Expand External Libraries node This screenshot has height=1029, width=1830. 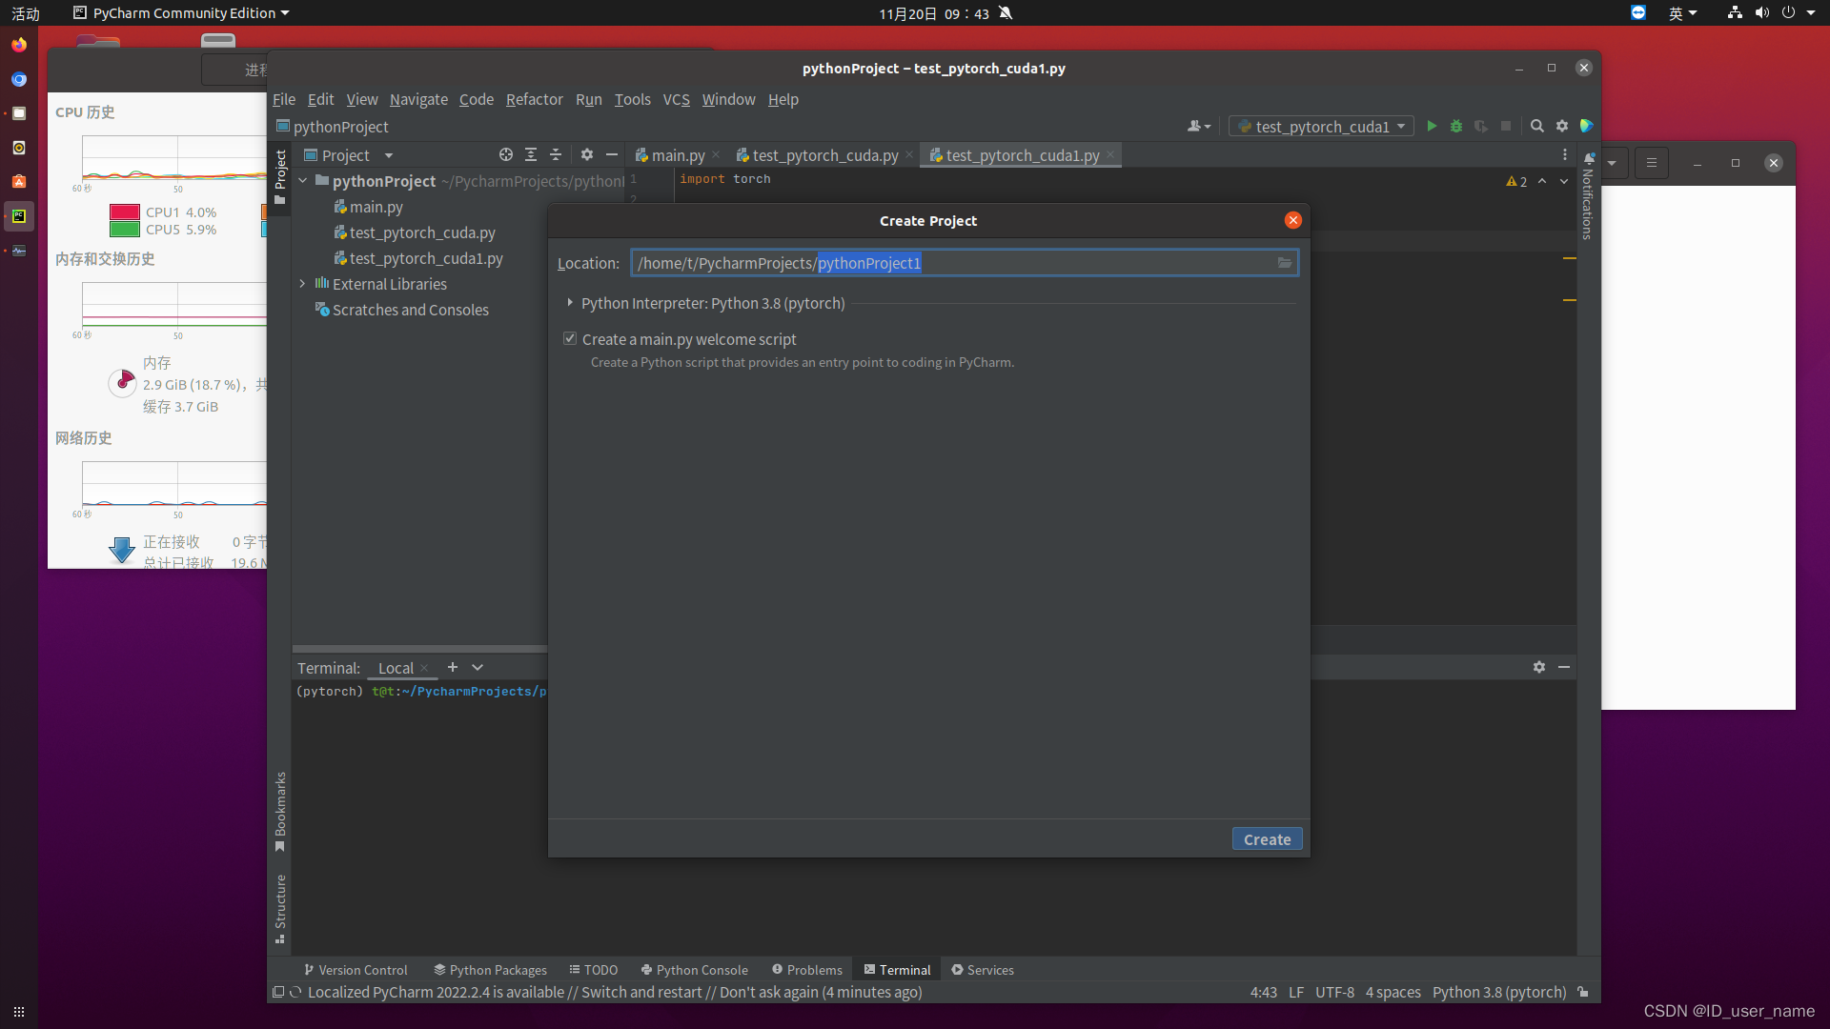303,283
